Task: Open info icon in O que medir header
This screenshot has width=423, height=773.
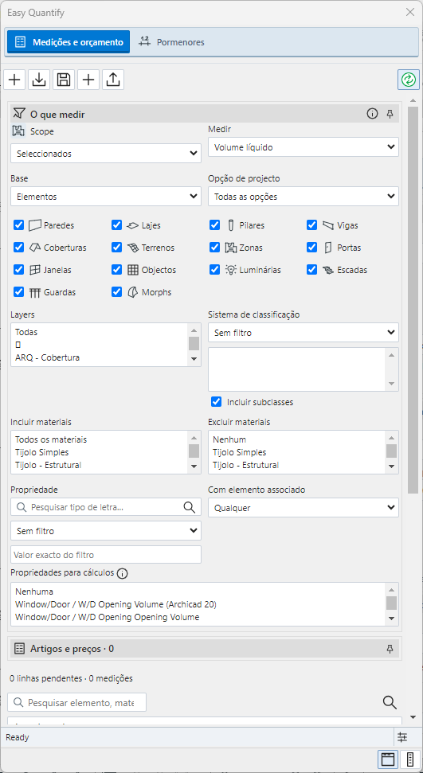Action: tap(372, 115)
